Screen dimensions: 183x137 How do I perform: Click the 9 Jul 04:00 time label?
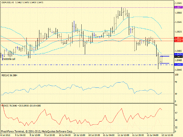coord(20,135)
